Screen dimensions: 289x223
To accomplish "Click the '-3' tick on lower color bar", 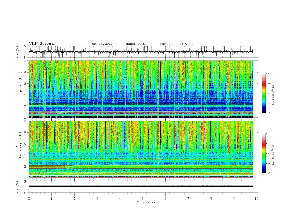I will pyautogui.click(x=269, y=134).
